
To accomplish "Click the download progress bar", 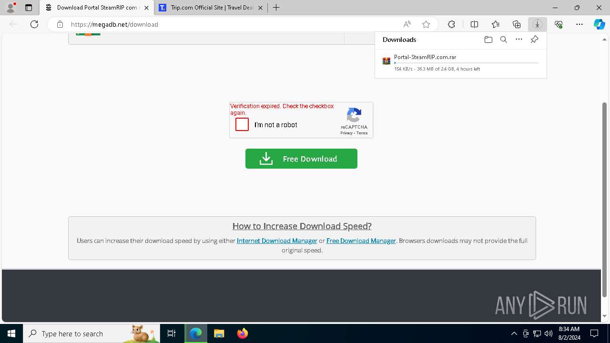I will point(467,63).
